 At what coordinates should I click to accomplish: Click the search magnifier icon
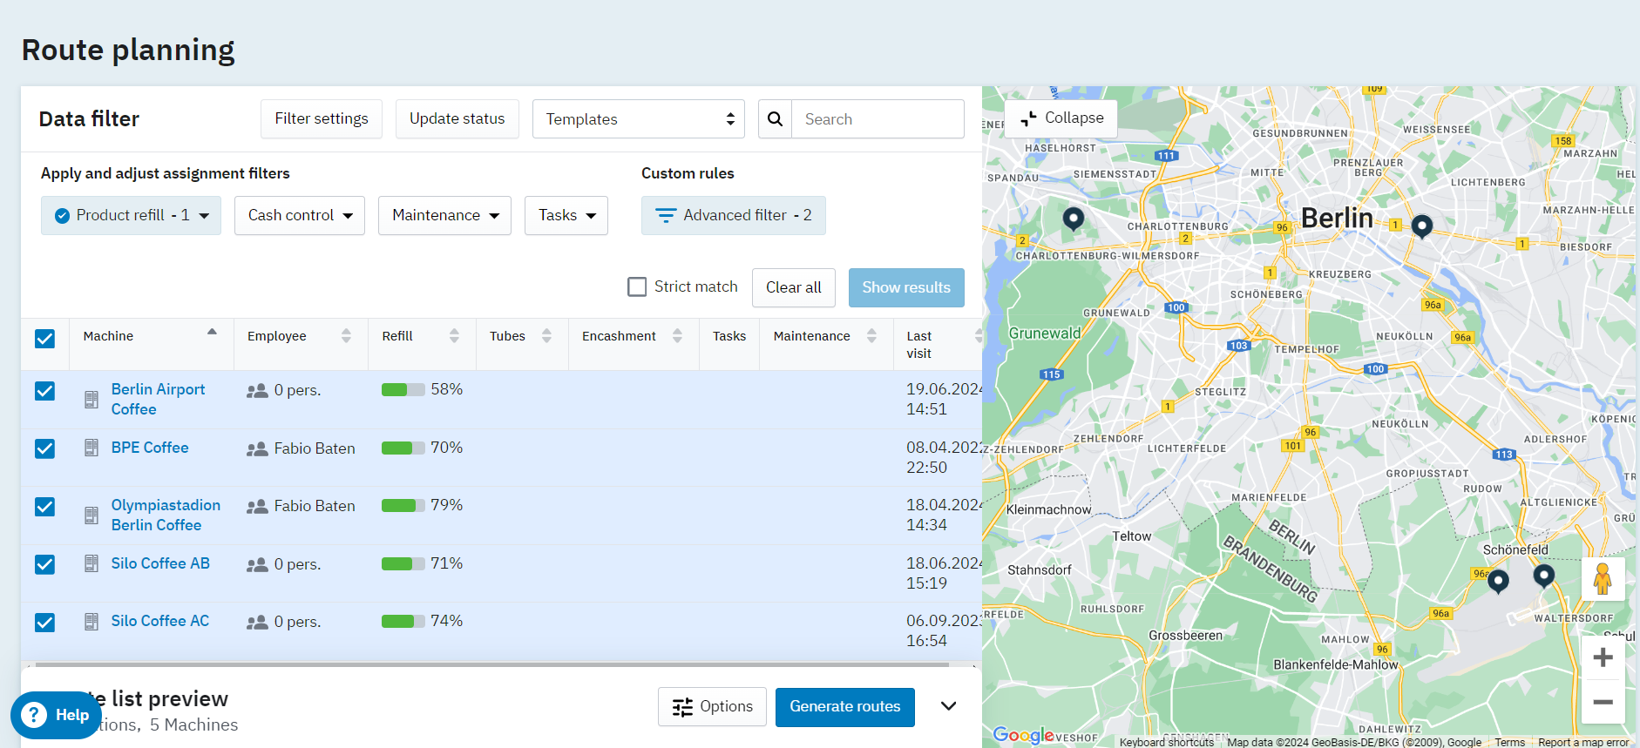(x=775, y=118)
